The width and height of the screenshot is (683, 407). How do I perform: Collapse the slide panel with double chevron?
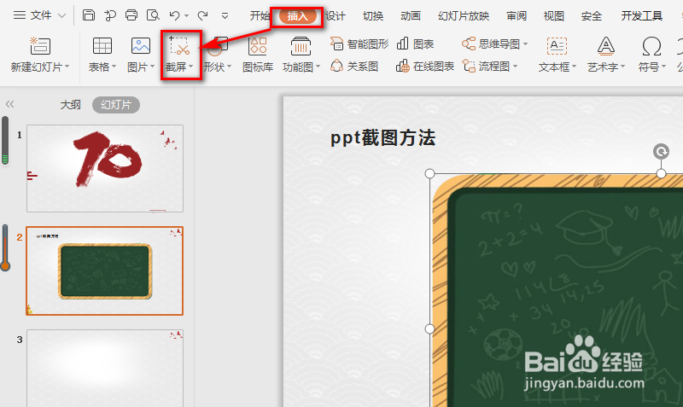click(x=9, y=104)
